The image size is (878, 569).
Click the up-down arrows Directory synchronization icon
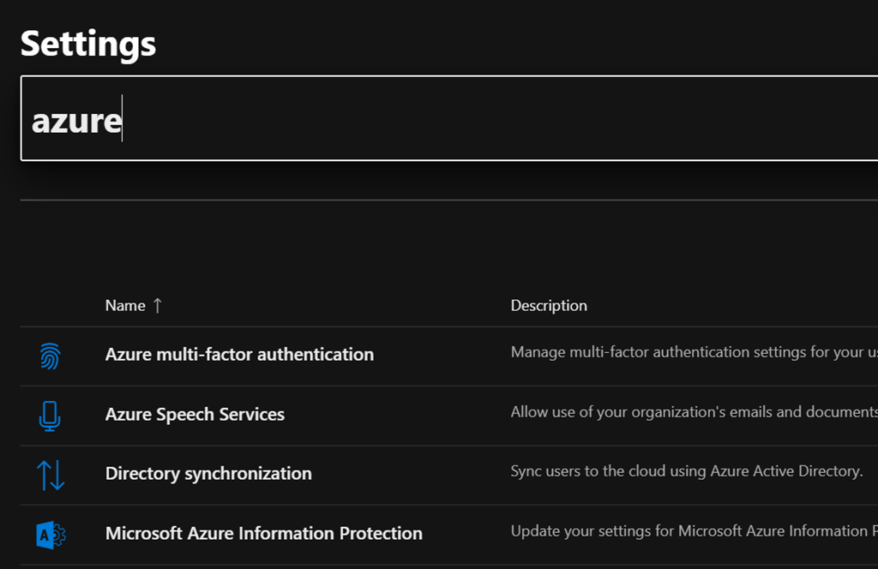pyautogui.click(x=51, y=475)
